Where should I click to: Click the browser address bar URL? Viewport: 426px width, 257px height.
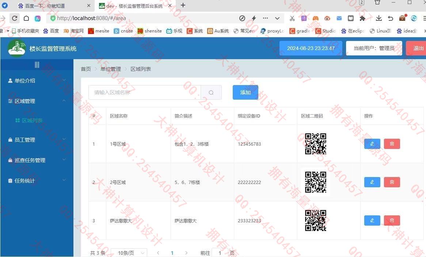click(91, 18)
